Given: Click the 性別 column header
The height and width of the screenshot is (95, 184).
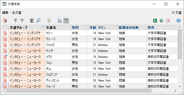Looking at the screenshot, I should [x=79, y=28].
